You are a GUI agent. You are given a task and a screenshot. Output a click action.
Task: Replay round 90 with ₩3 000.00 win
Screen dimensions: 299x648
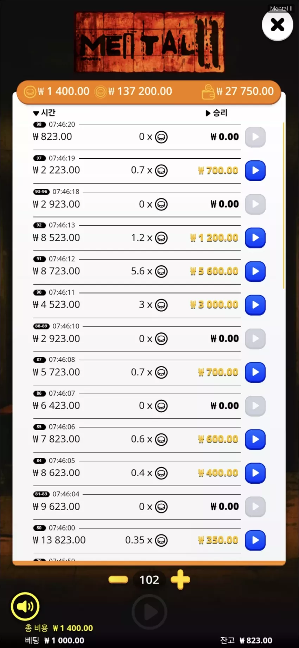[255, 305]
